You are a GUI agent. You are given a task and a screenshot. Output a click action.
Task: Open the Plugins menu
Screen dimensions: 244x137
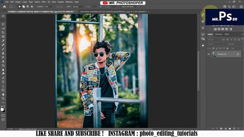(61, 2)
